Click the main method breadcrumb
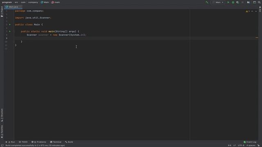The width and height of the screenshot is (262, 147). 56,2
